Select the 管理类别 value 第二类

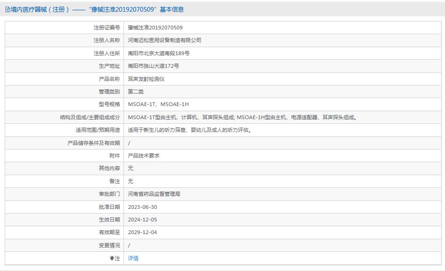pyautogui.click(x=136, y=92)
